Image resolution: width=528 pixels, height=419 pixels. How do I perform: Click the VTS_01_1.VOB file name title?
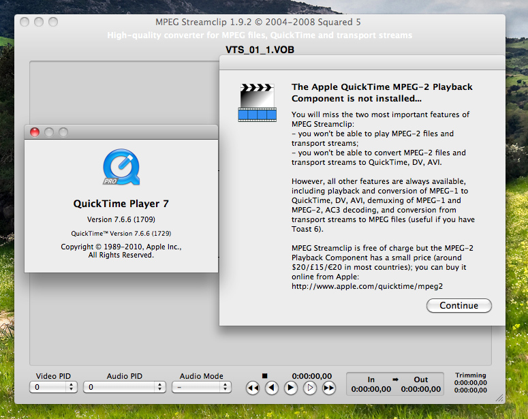coord(260,50)
